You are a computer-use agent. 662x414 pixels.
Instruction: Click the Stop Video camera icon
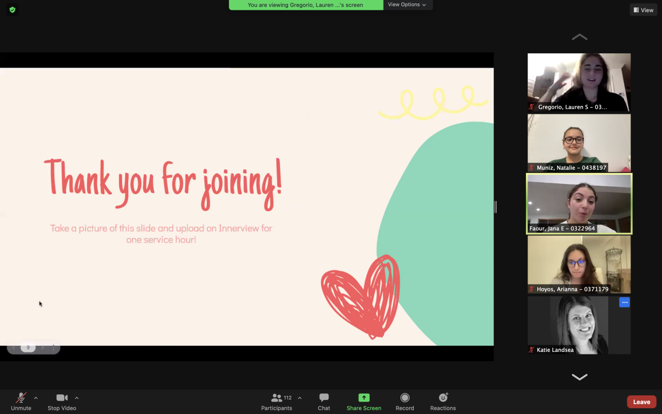click(62, 398)
